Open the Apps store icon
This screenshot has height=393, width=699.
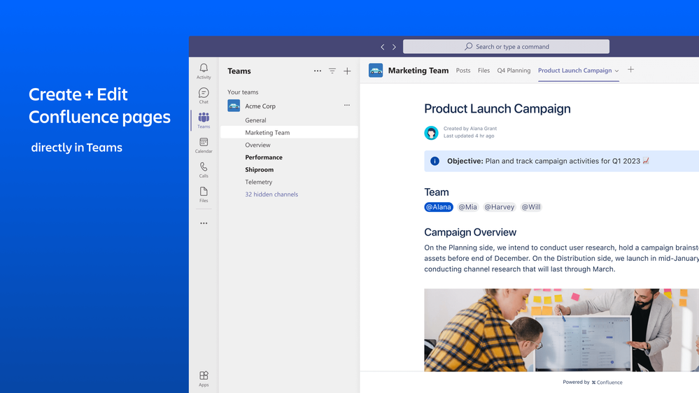pos(204,379)
